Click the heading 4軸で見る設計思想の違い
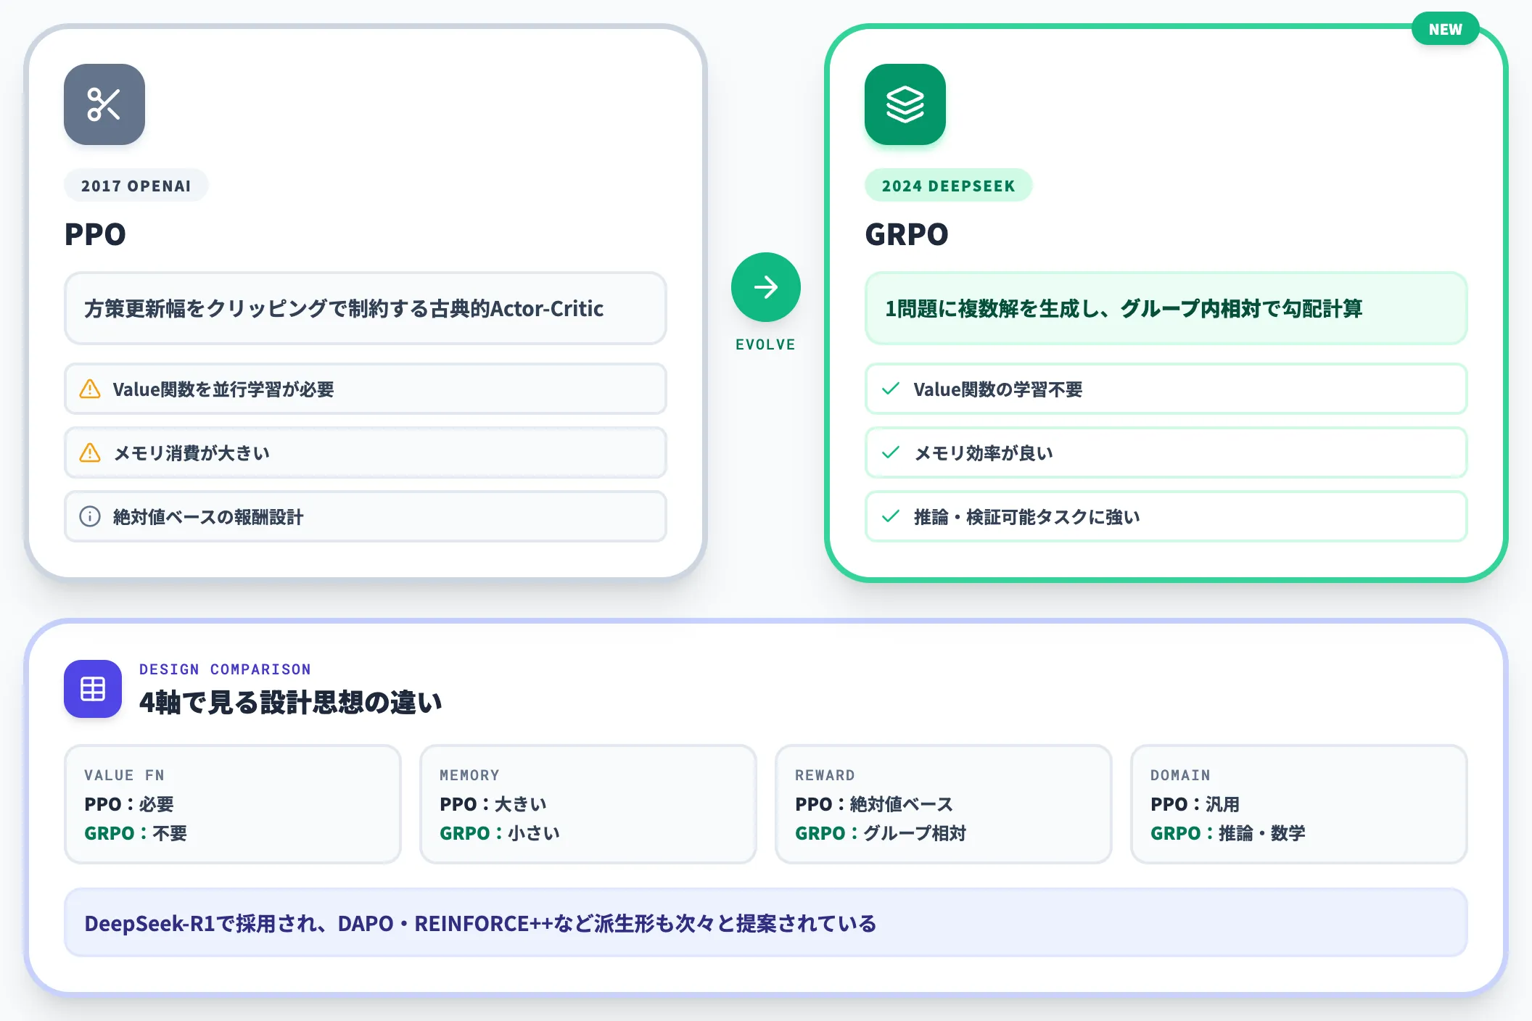This screenshot has width=1532, height=1021. [290, 702]
